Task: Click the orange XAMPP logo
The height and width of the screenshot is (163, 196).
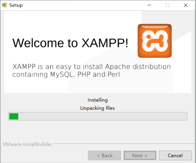Action: (x=155, y=41)
